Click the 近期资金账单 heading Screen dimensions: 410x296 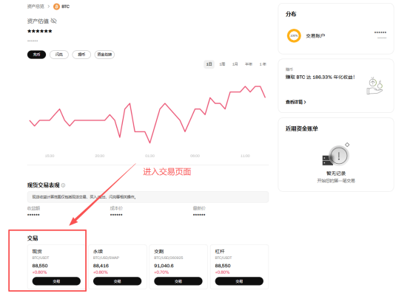click(x=301, y=128)
